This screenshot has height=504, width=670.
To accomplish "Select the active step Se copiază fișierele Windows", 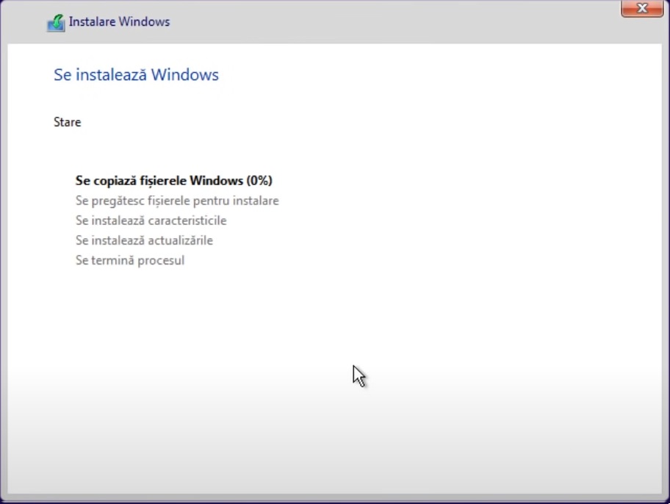I will coord(173,180).
